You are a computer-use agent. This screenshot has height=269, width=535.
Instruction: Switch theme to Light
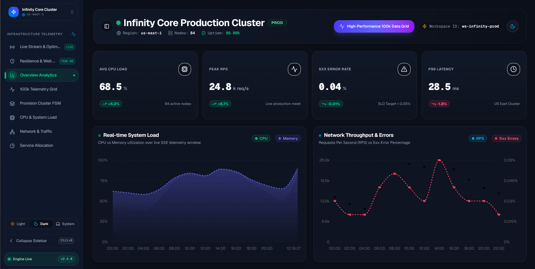(18, 224)
